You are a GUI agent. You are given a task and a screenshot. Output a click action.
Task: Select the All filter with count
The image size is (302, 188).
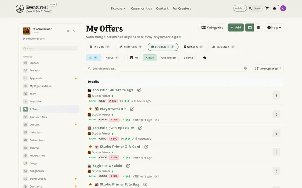coord(93,58)
